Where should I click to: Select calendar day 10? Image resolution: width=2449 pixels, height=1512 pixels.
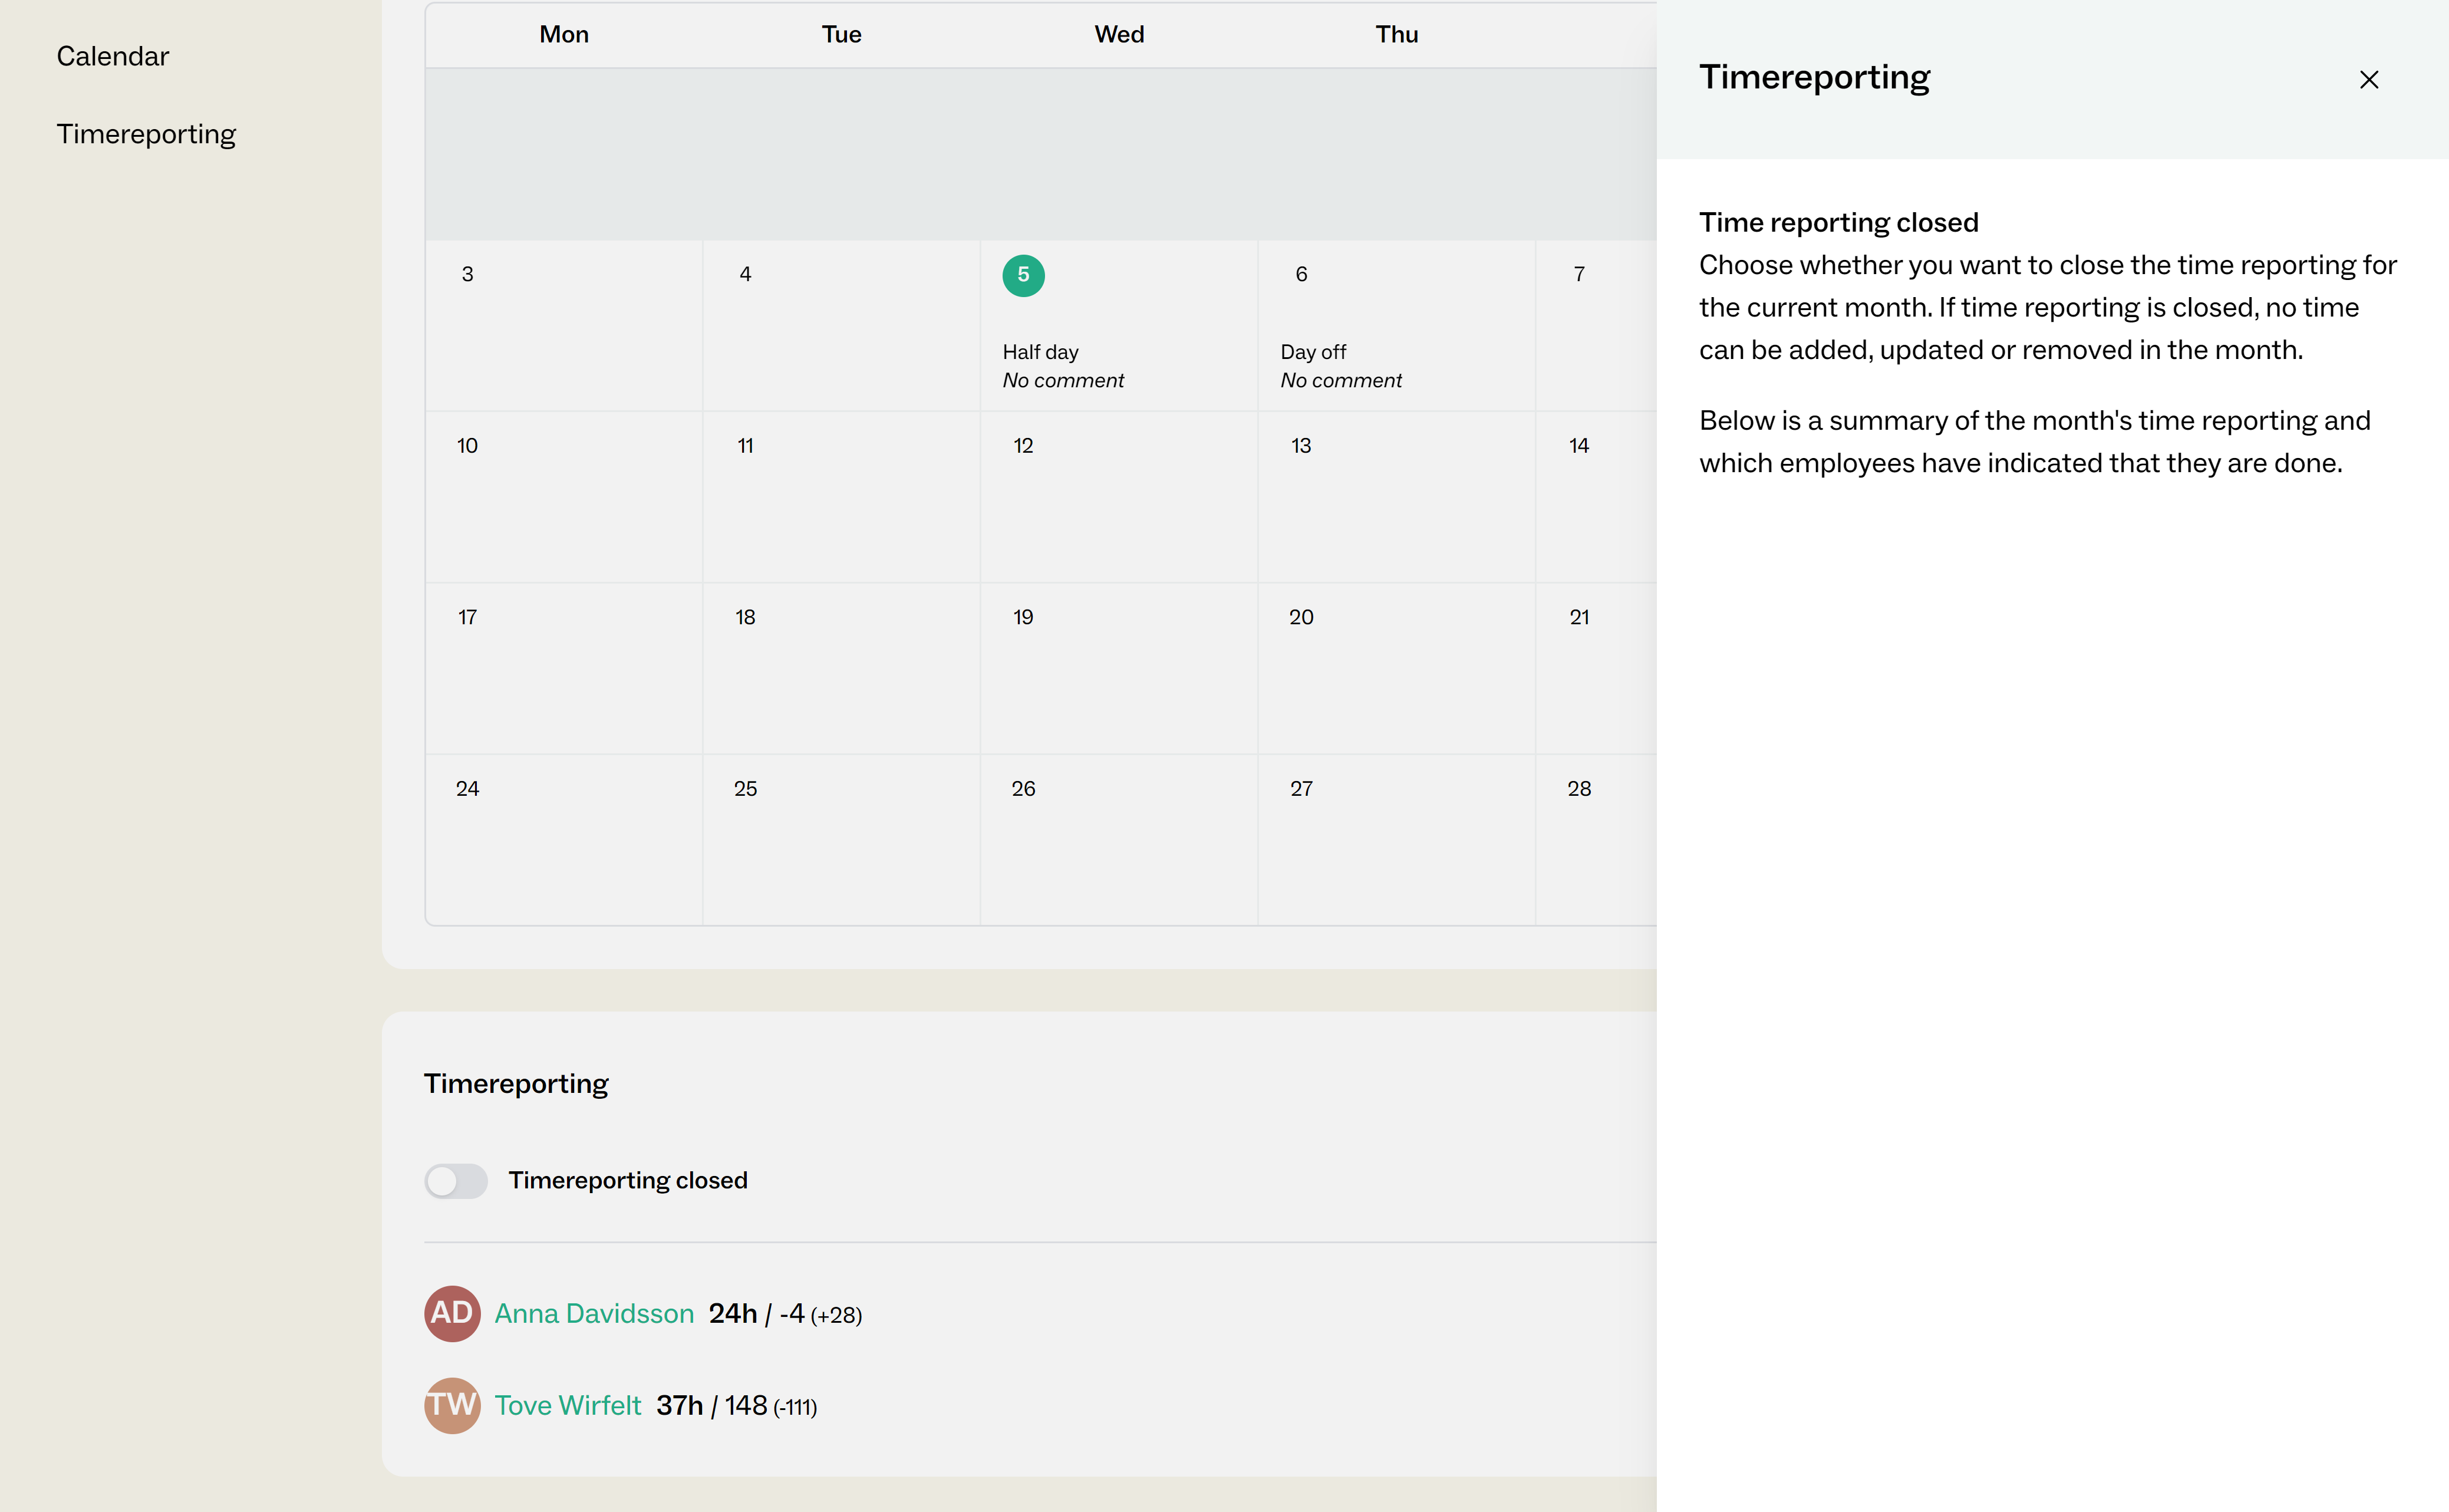467,446
